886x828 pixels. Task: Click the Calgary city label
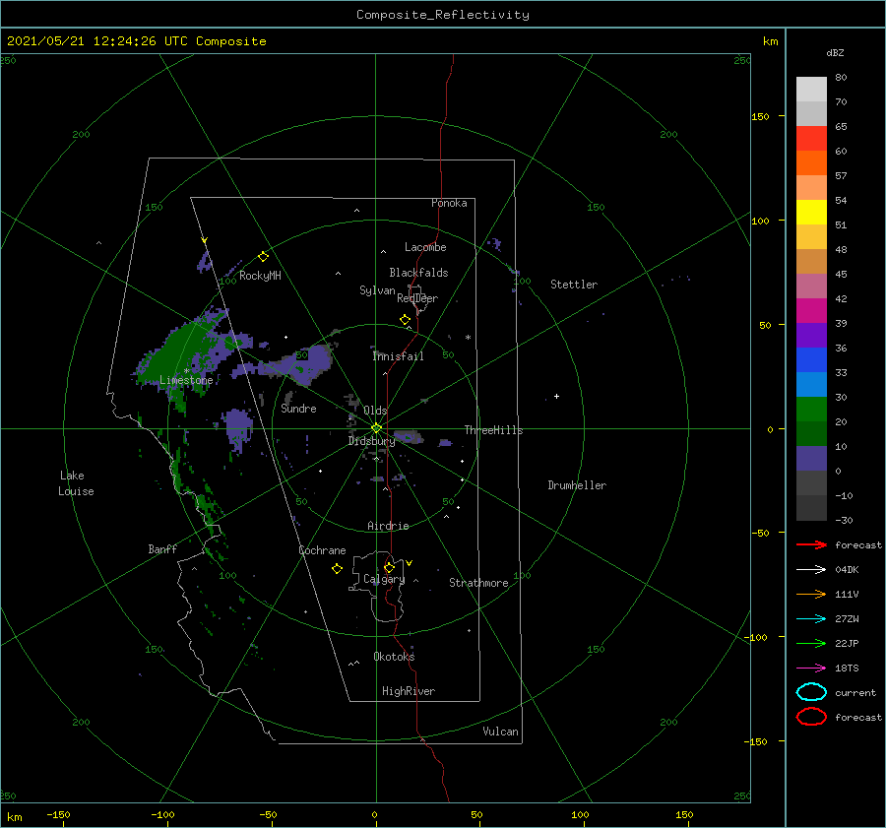click(384, 579)
